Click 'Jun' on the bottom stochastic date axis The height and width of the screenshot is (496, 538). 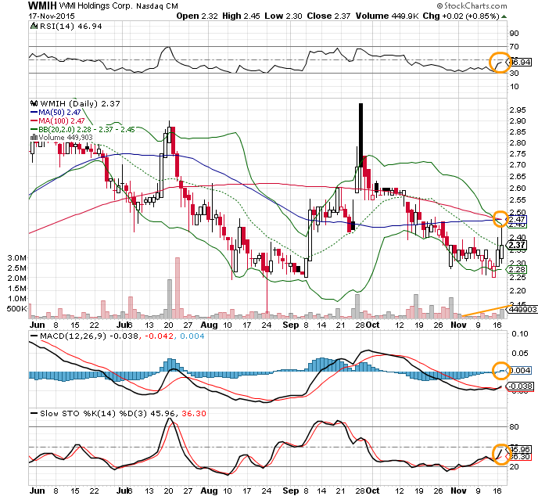[37, 491]
